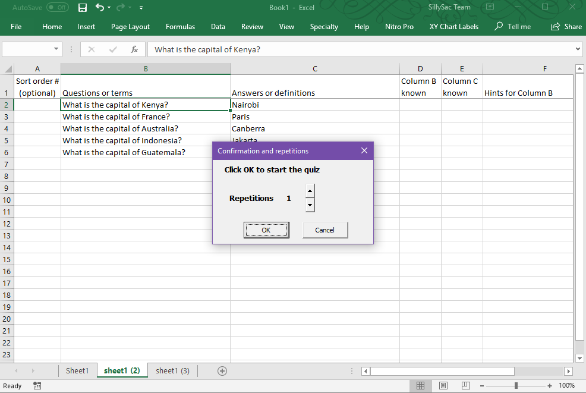
Task: Open the Redo history dropdown arrow
Action: 130,8
